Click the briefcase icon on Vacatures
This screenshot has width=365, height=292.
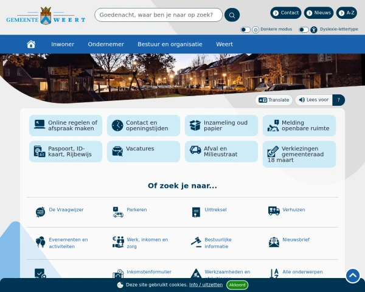pyautogui.click(x=117, y=151)
